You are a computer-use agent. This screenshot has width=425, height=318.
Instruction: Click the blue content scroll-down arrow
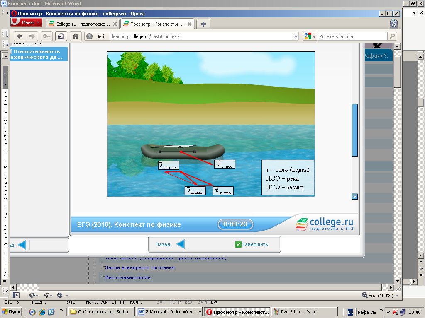(x=354, y=197)
